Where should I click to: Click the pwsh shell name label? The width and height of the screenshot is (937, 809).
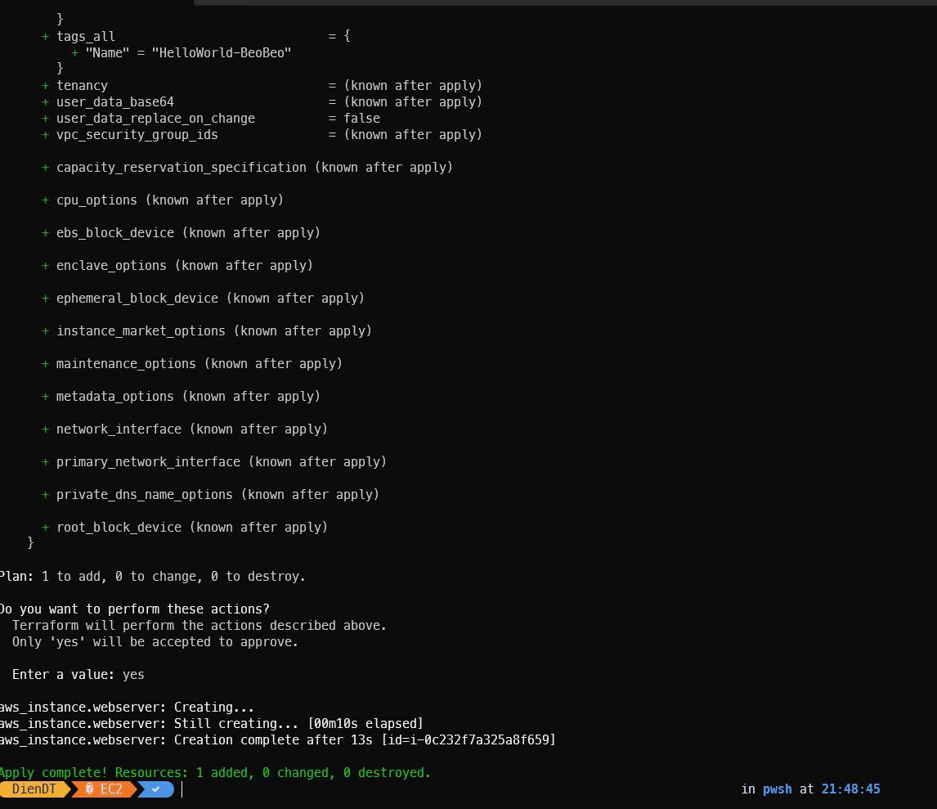(x=777, y=789)
